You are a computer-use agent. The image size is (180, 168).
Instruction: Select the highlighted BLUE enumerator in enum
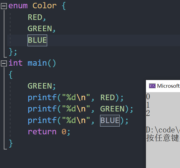pos(37,40)
